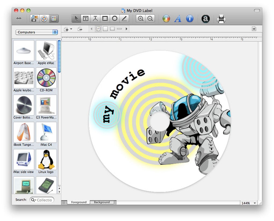Click the green window zoom button
The image size is (274, 221).
(x=28, y=10)
